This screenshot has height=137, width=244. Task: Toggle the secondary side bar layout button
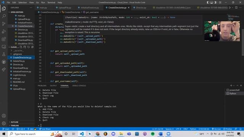point(215,3)
